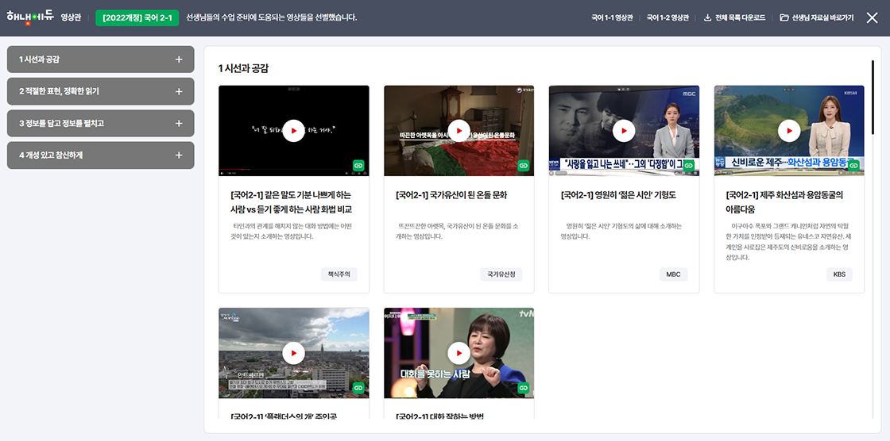
Task: Click the 해냄에듀 logo
Action: tap(30, 17)
